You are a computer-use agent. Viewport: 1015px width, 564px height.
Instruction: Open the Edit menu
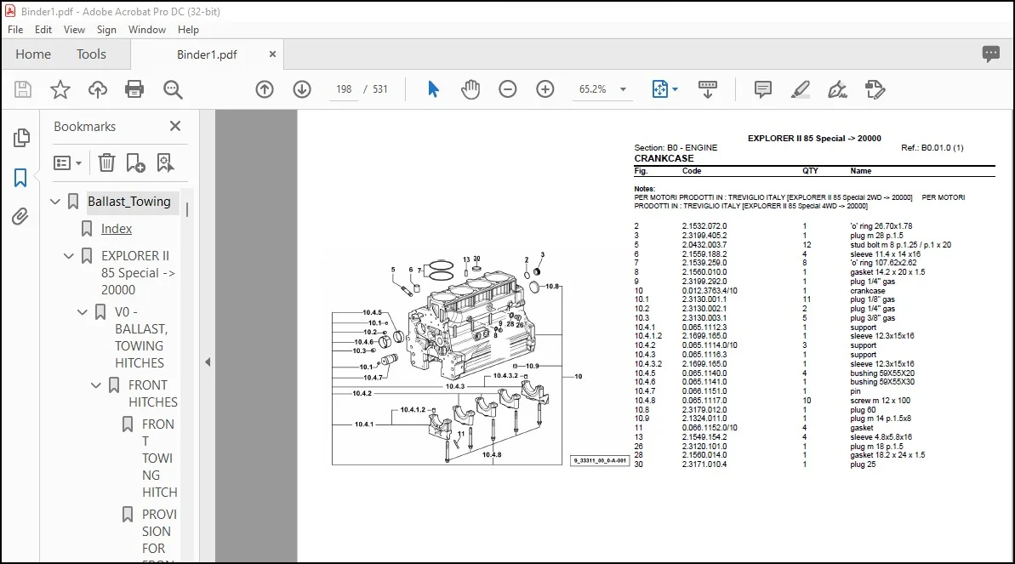tap(43, 29)
